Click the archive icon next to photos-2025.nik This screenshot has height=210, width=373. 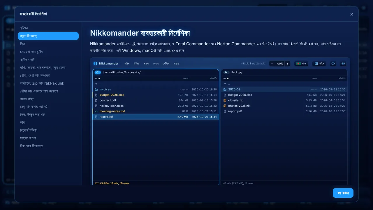click(x=225, y=106)
